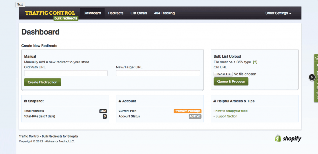
Task: Click the Create New Redirects heading
Action: click(39, 46)
